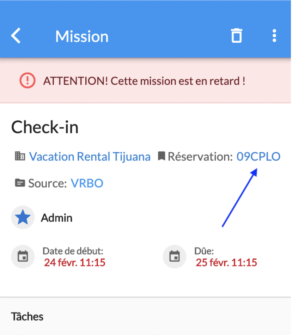Click the bookmark icon before Réservation

(162, 156)
